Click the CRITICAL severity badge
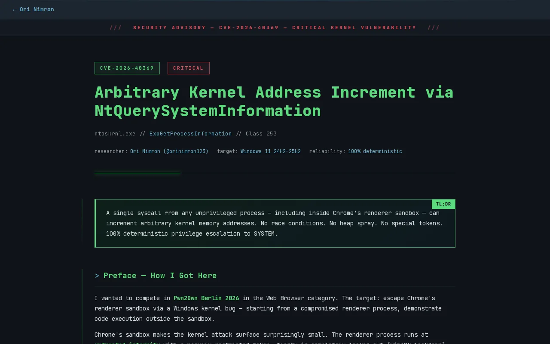This screenshot has height=344, width=550. coord(189,68)
